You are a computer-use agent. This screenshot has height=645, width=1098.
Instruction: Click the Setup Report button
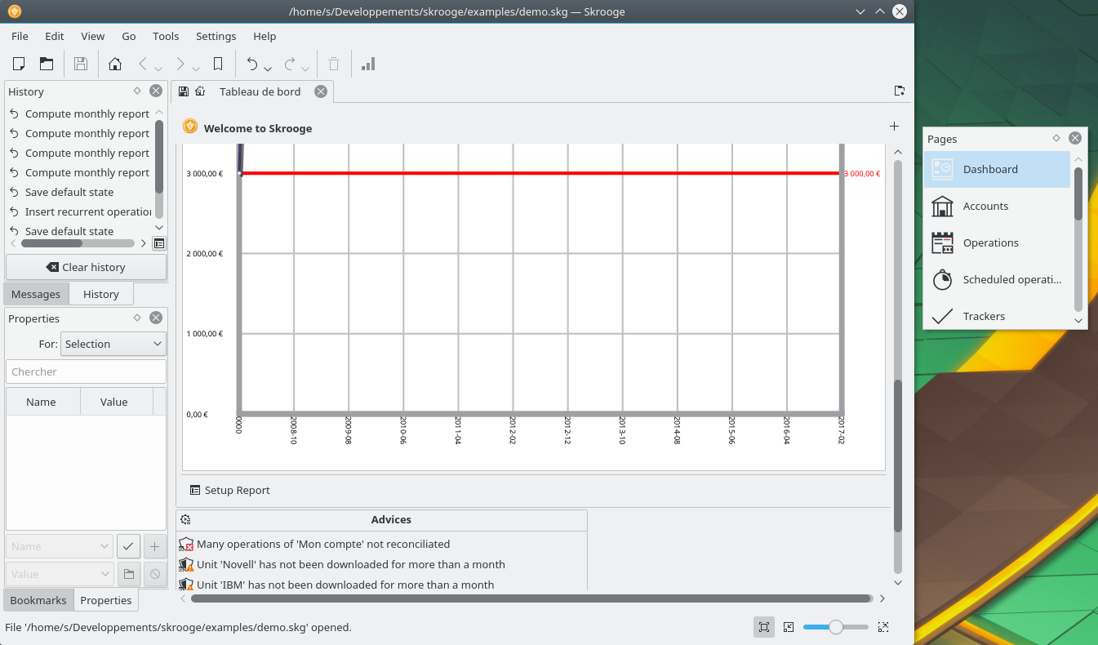[229, 490]
